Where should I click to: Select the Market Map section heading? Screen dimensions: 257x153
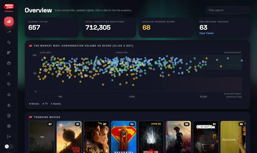tap(84, 46)
